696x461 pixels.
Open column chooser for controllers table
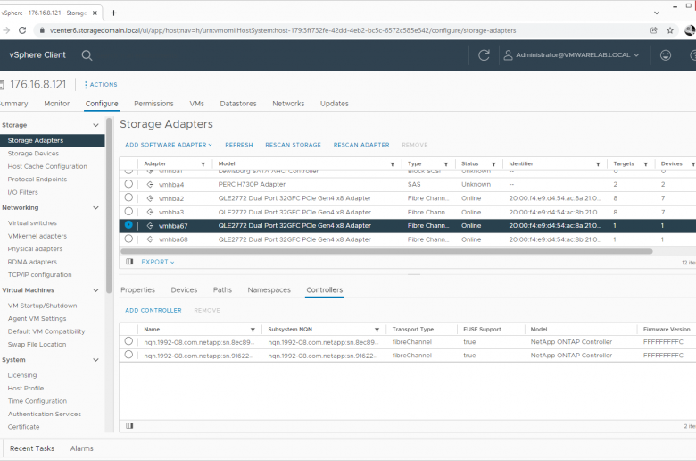pyautogui.click(x=129, y=425)
